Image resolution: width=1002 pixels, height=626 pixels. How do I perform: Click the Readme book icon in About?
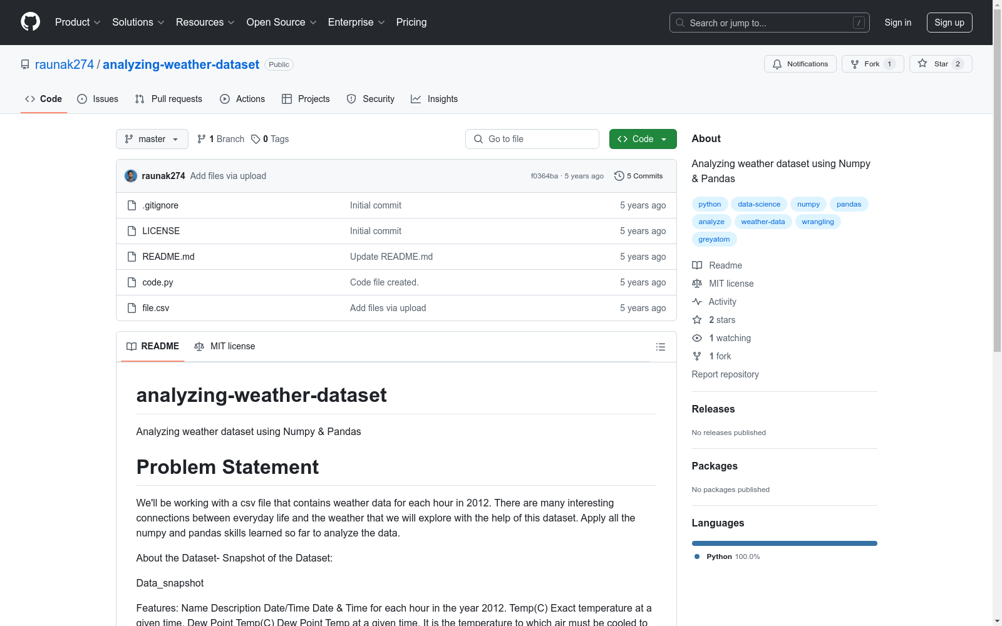697,265
